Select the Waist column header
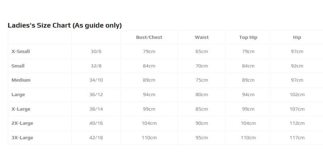The width and height of the screenshot is (323, 164). pyautogui.click(x=201, y=37)
